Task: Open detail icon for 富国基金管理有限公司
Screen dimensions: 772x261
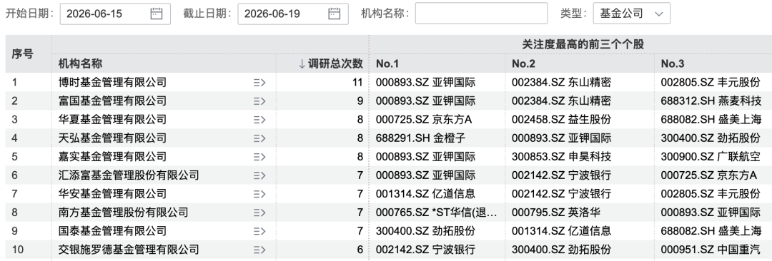Action: click(x=259, y=101)
